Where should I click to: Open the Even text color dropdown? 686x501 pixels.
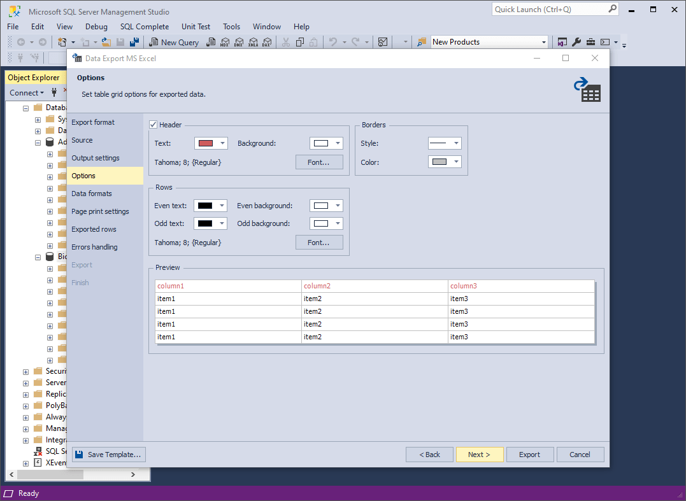(x=222, y=206)
